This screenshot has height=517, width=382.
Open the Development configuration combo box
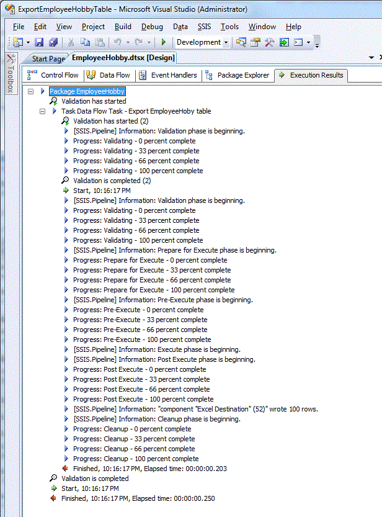coord(202,42)
